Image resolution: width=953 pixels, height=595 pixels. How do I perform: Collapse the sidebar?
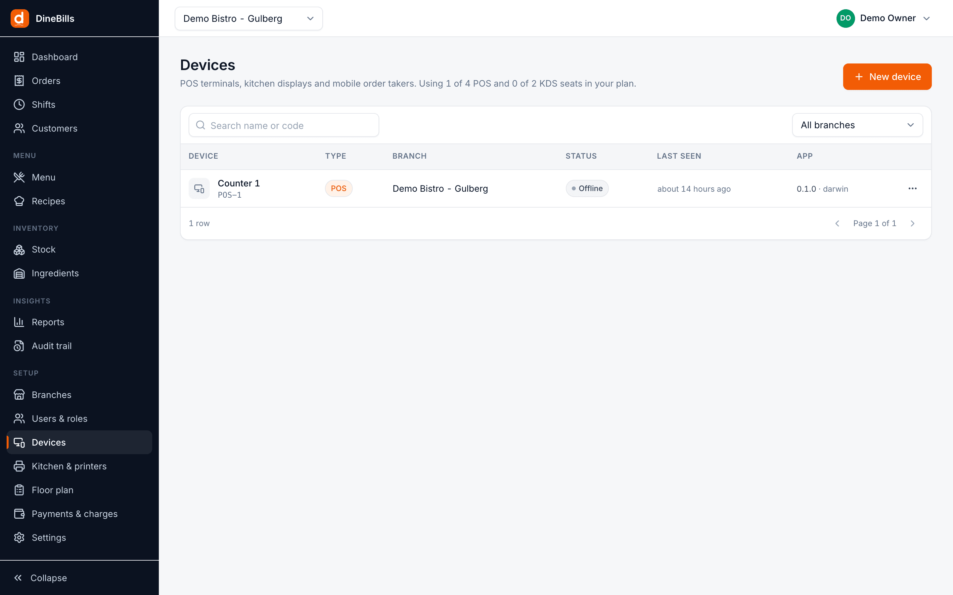[79, 578]
